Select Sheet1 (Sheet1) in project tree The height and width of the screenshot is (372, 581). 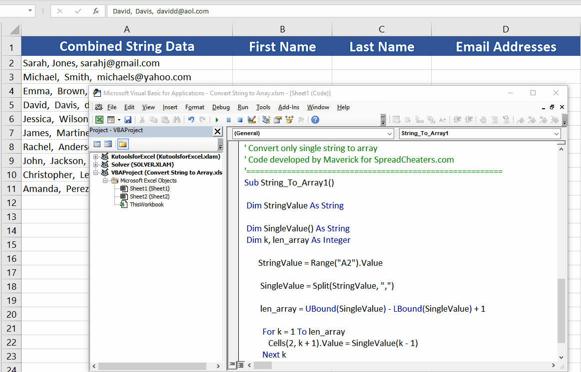(x=149, y=188)
